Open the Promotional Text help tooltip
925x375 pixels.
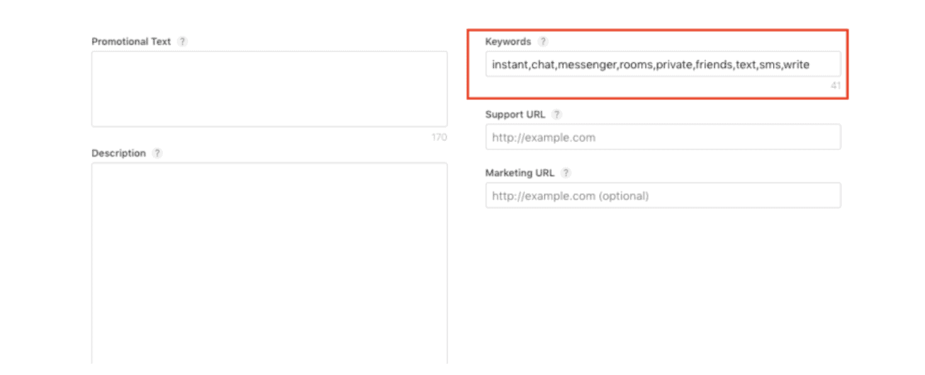click(x=182, y=41)
